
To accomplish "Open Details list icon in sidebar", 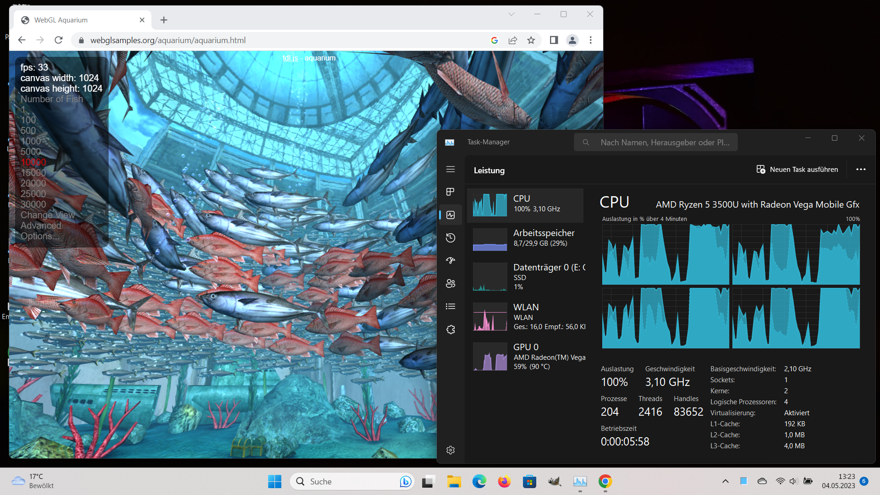I will pyautogui.click(x=451, y=306).
